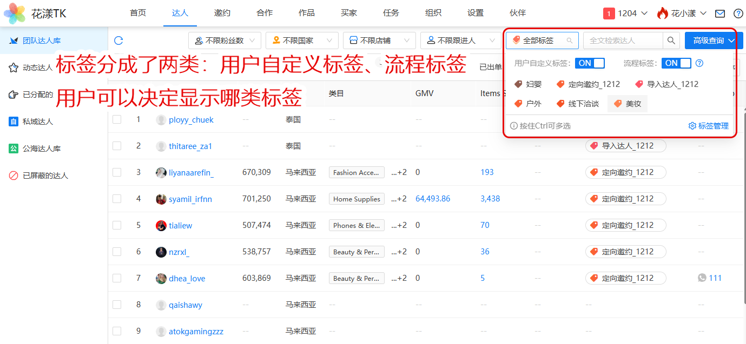Open the 标签管理 link
746x344 pixels.
(x=708, y=126)
